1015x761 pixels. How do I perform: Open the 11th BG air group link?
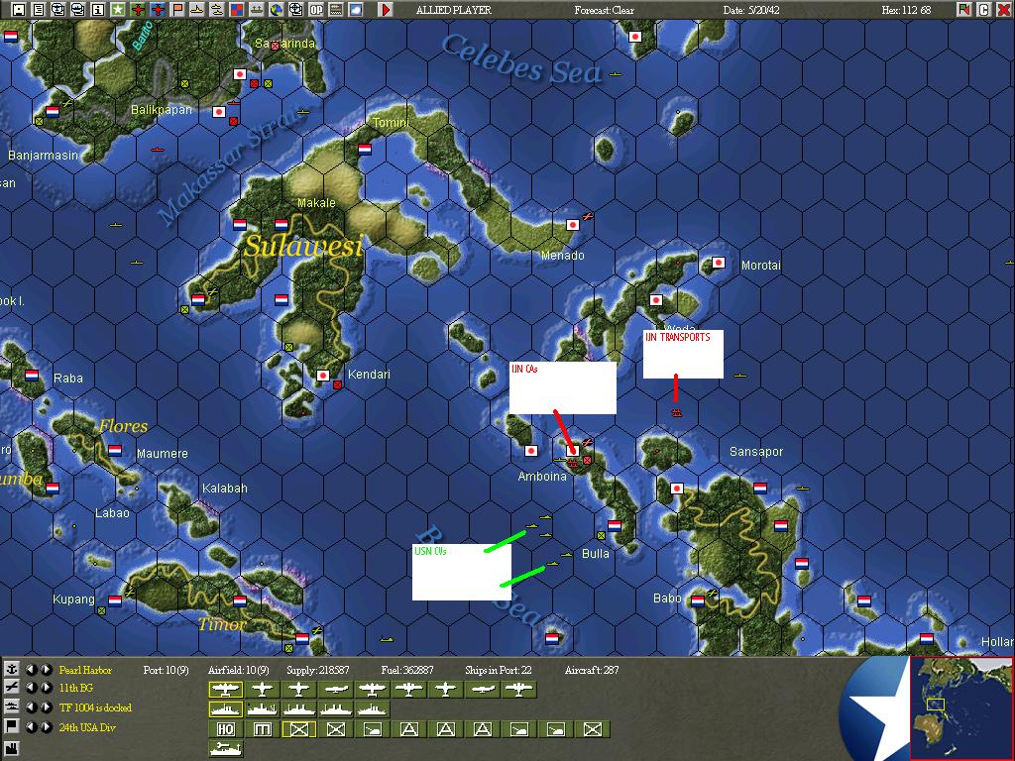tap(75, 688)
